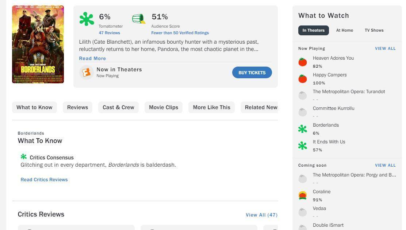This screenshot has width=406, height=230.
Task: Jump to the Cast & Crew section tab
Action: (x=118, y=107)
